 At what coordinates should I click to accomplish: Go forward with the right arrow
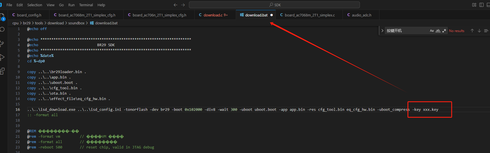[x=183, y=5]
